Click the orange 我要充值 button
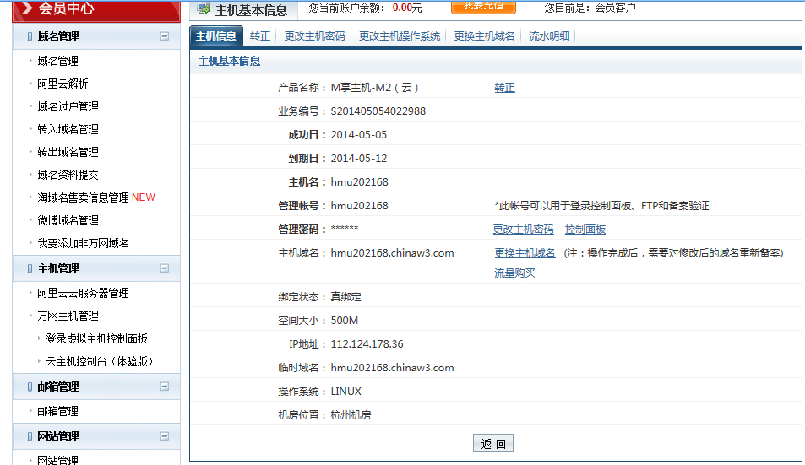 [483, 7]
